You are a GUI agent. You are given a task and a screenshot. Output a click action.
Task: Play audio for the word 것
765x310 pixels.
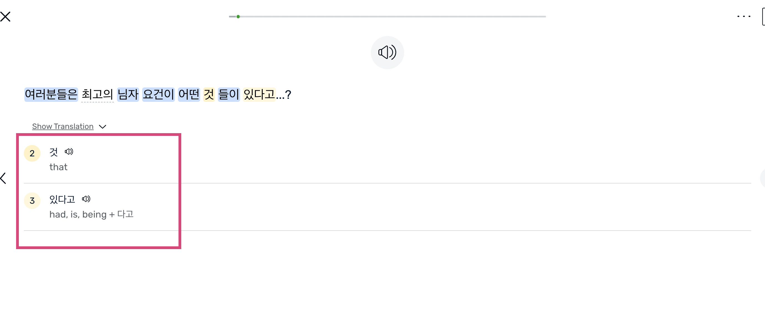pyautogui.click(x=69, y=152)
